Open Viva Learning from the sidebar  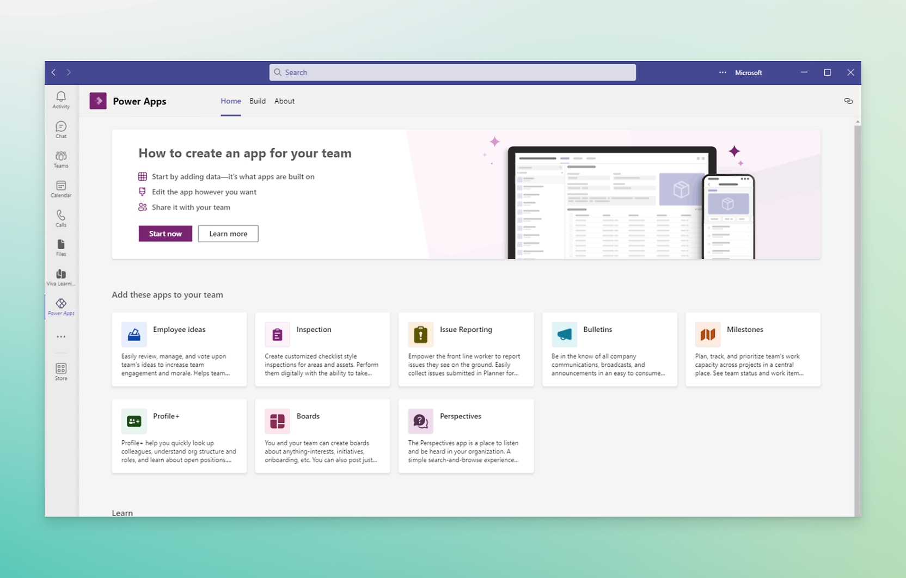coord(60,277)
